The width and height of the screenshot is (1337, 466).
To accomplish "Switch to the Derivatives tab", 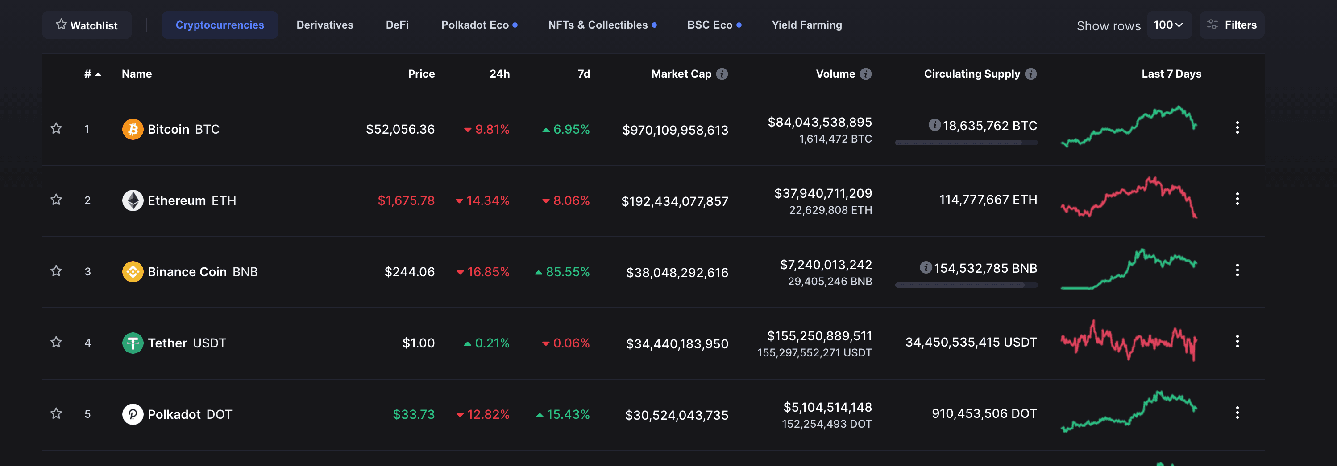I will [324, 25].
